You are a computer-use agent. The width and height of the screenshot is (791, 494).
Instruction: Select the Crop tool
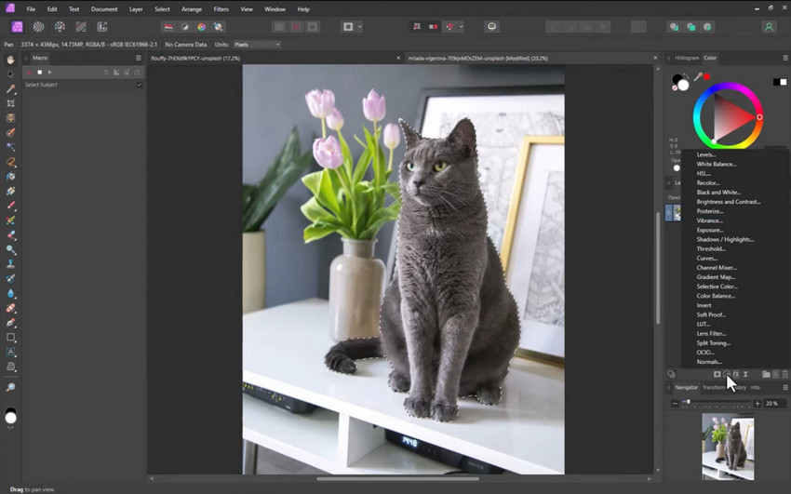coord(10,103)
